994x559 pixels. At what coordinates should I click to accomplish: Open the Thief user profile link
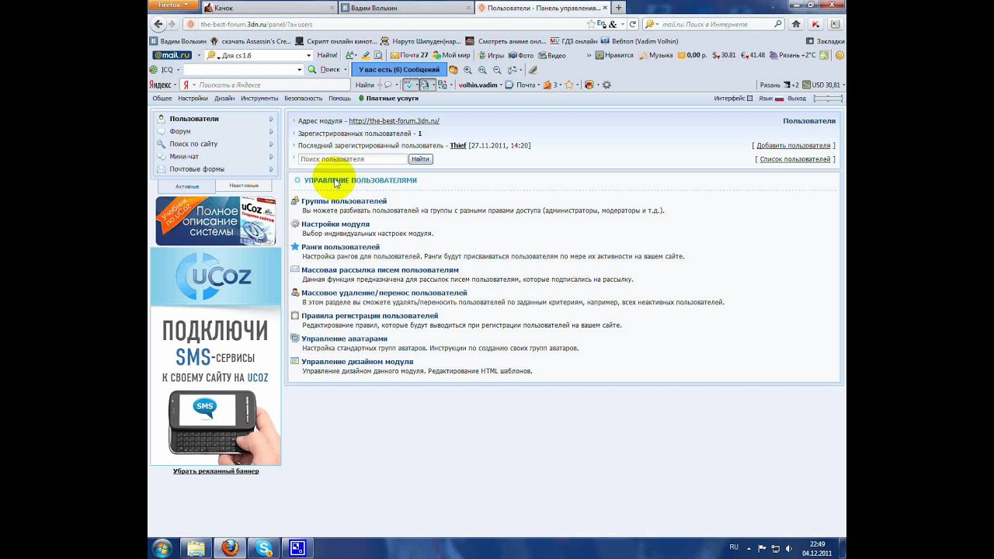(x=458, y=146)
